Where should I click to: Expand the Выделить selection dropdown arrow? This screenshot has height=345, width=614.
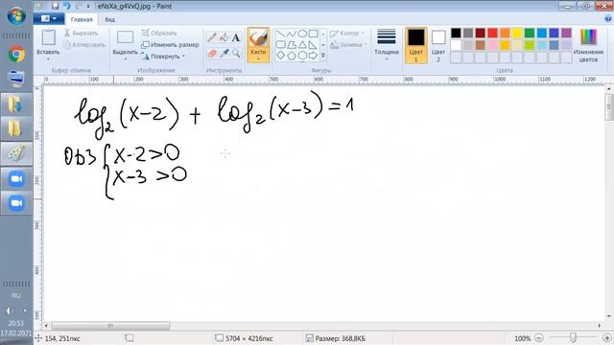126,59
